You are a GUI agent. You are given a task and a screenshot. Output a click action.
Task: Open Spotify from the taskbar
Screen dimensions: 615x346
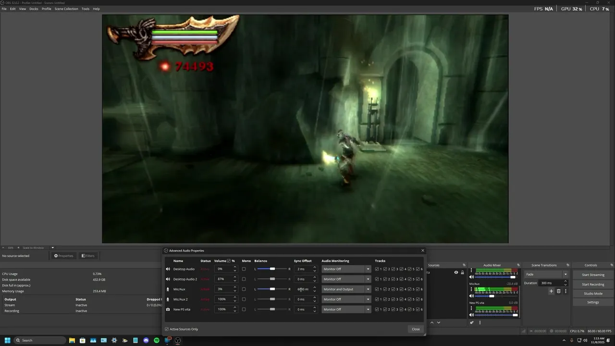click(157, 340)
